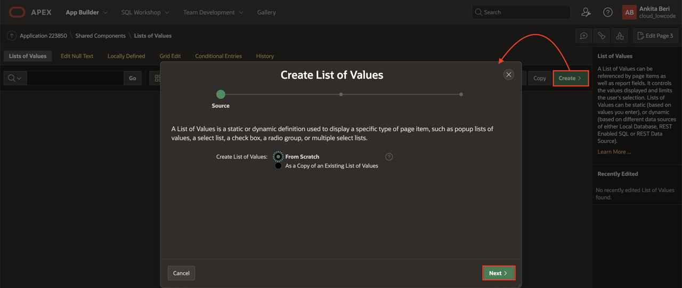The image size is (682, 288).
Task: Expand the SQL Workshop dropdown menu
Action: (x=145, y=12)
